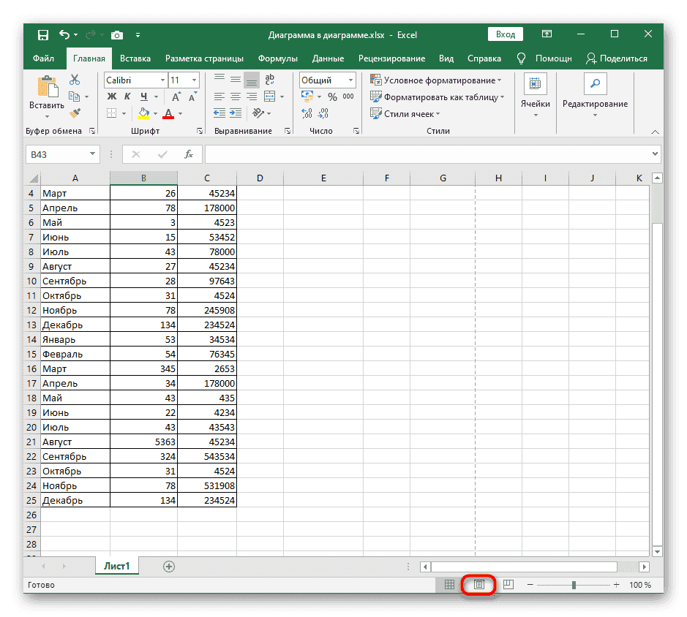Image resolution: width=687 pixels, height=617 pixels.
Task: Click the Вход sign-in button
Action: 505,34
